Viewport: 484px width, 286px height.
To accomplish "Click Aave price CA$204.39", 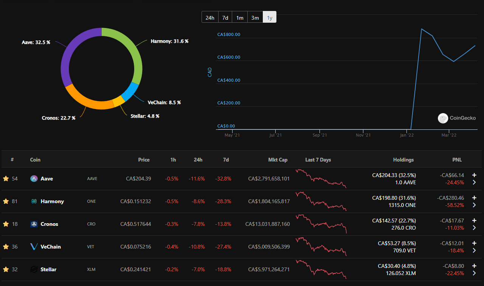I will pyautogui.click(x=138, y=179).
